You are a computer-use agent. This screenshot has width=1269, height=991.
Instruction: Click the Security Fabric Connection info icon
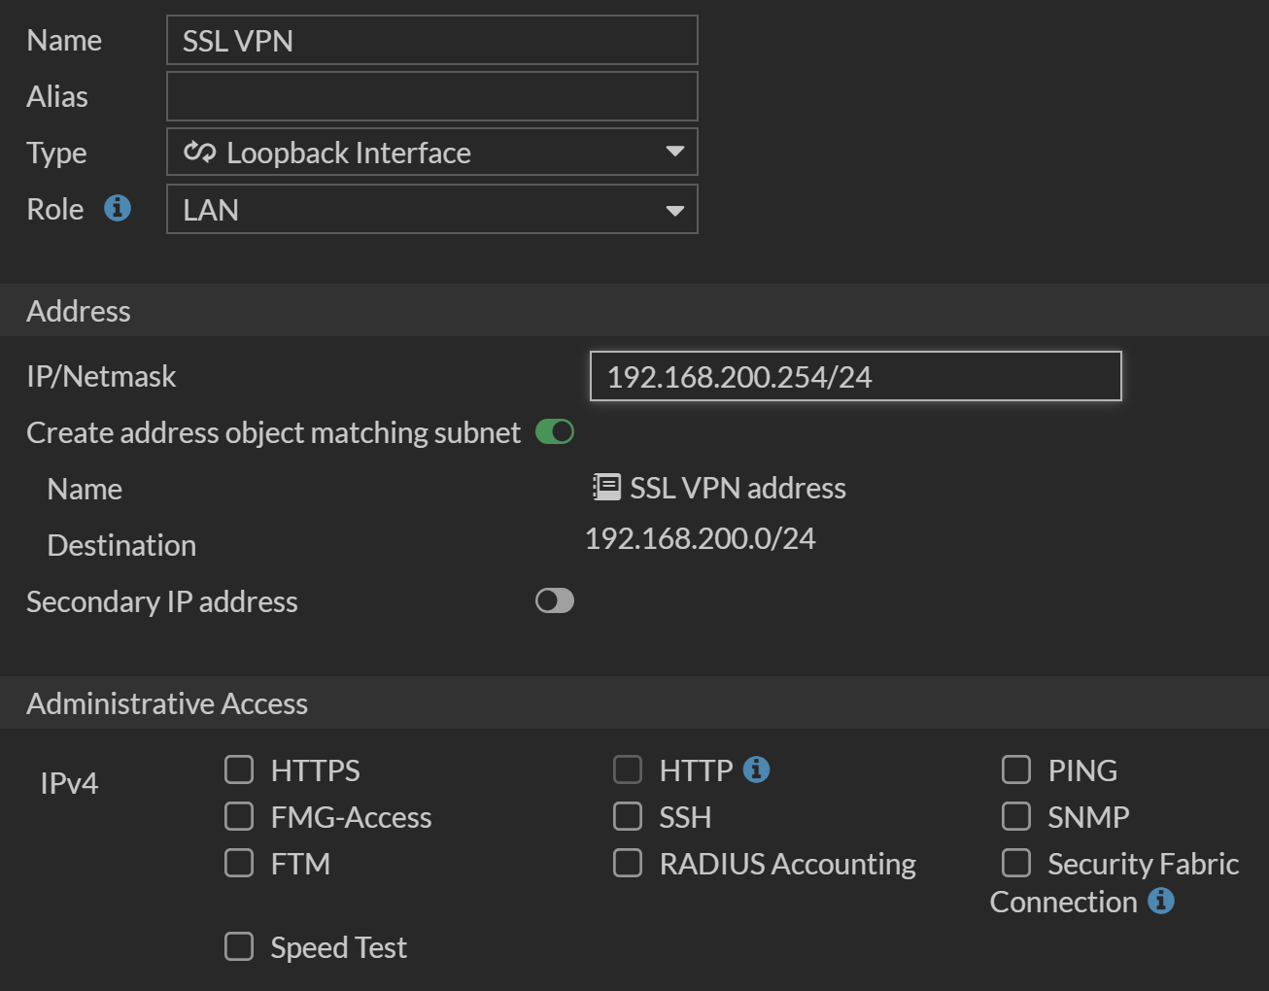tap(1160, 901)
